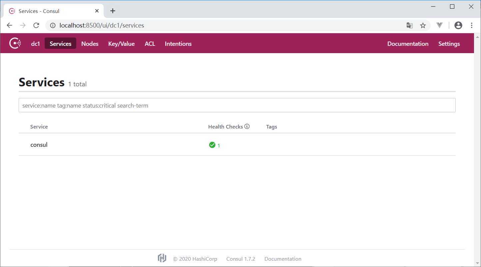Open the footer Documentation link
Screen dimensions: 481x267
point(283,259)
